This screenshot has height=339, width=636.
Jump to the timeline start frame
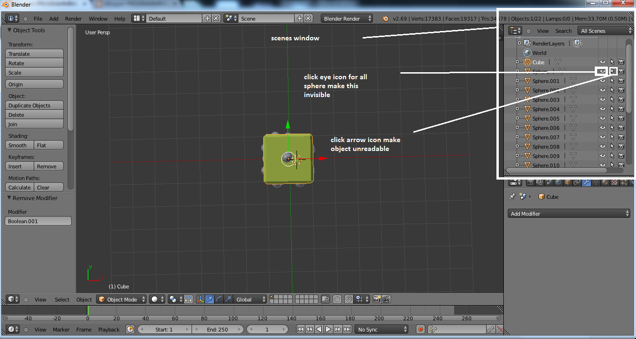tap(301, 329)
